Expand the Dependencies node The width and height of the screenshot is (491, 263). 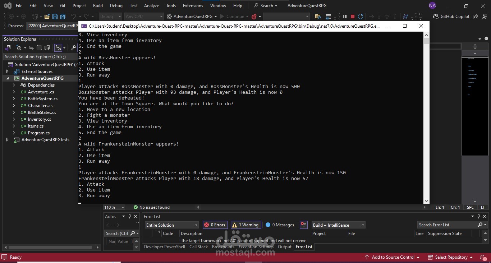14,85
